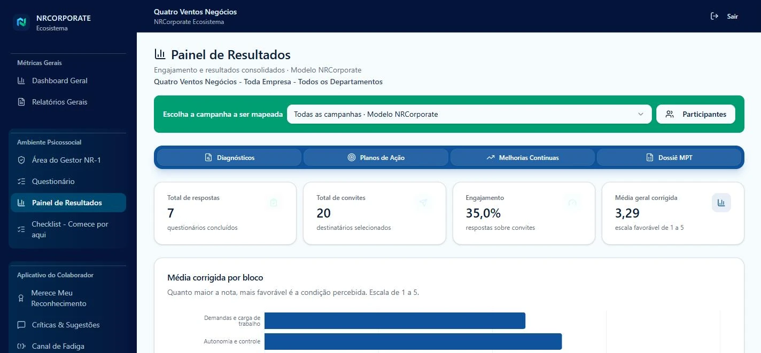Switch to the Planos de Ação tab
The width and height of the screenshot is (761, 353).
tap(376, 158)
